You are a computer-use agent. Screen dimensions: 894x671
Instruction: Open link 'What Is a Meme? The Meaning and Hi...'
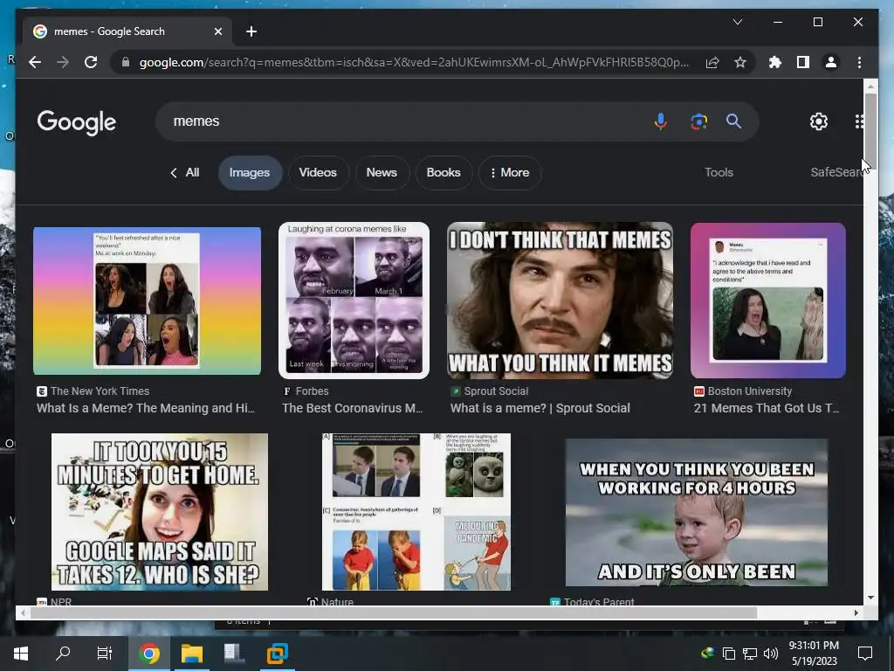click(x=146, y=408)
